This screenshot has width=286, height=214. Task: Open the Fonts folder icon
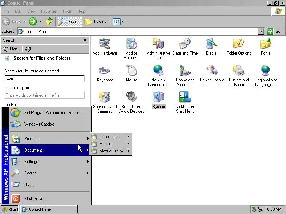[266, 47]
